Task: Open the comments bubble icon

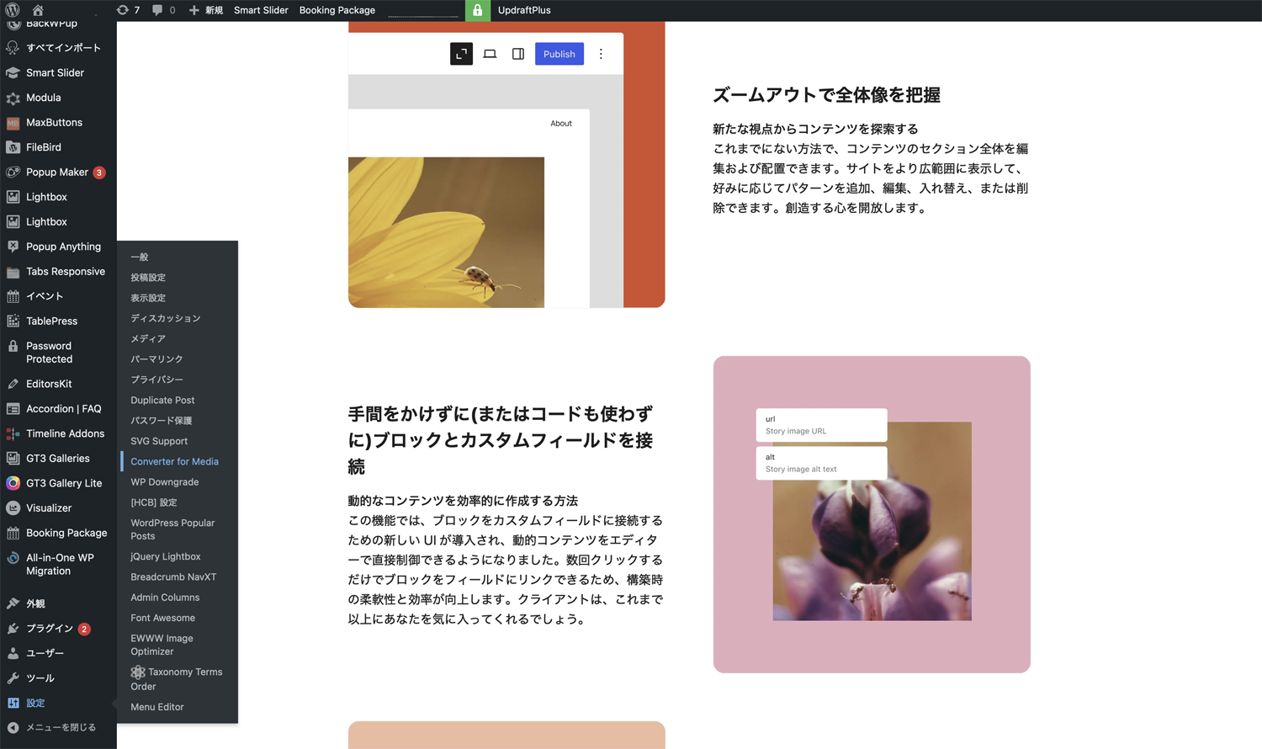Action: 157,10
